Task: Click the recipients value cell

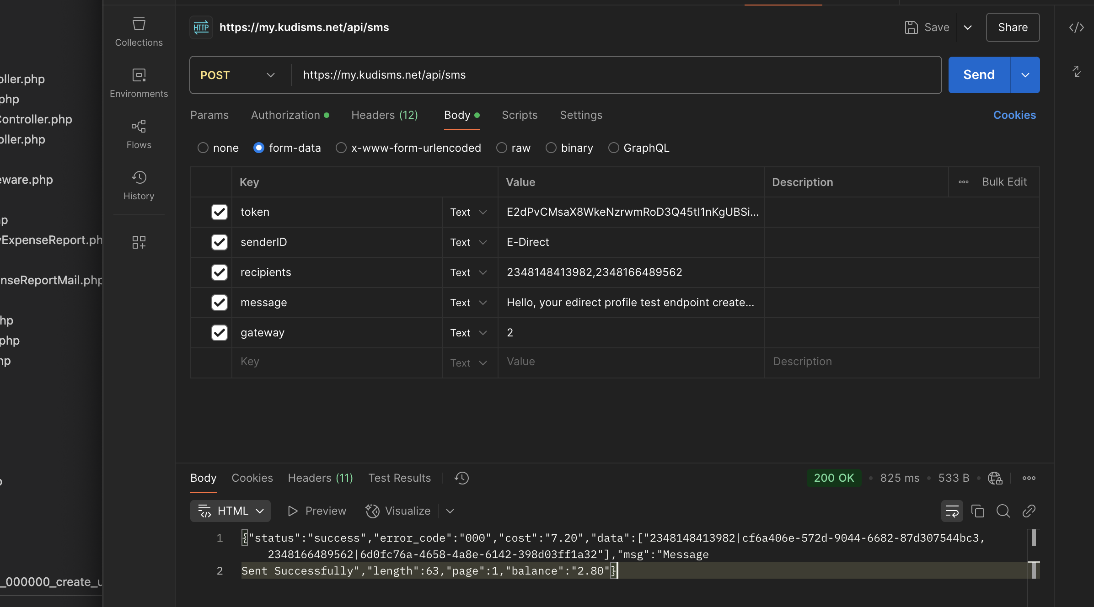Action: coord(631,272)
